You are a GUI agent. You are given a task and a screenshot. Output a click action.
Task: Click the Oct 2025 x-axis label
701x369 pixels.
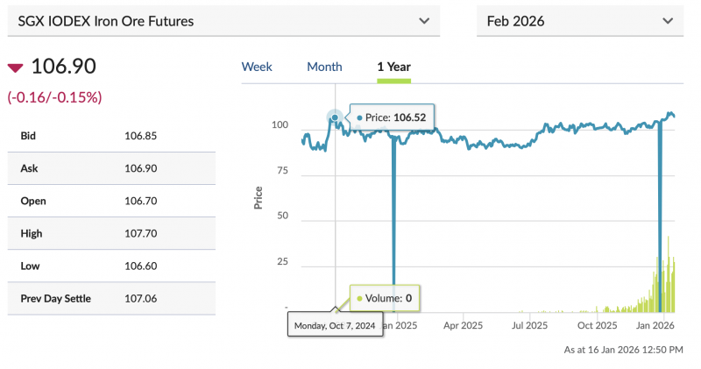[597, 324]
